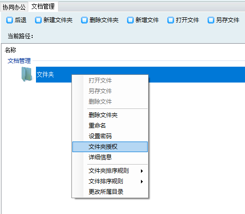Viewport: 245px width, 214px height.
Task: Click the 打开文件 toolbar icon
Action: pyautogui.click(x=171, y=20)
